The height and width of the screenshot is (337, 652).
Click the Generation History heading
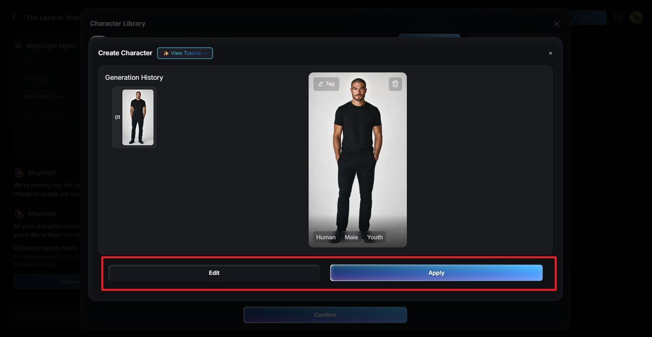(x=134, y=77)
